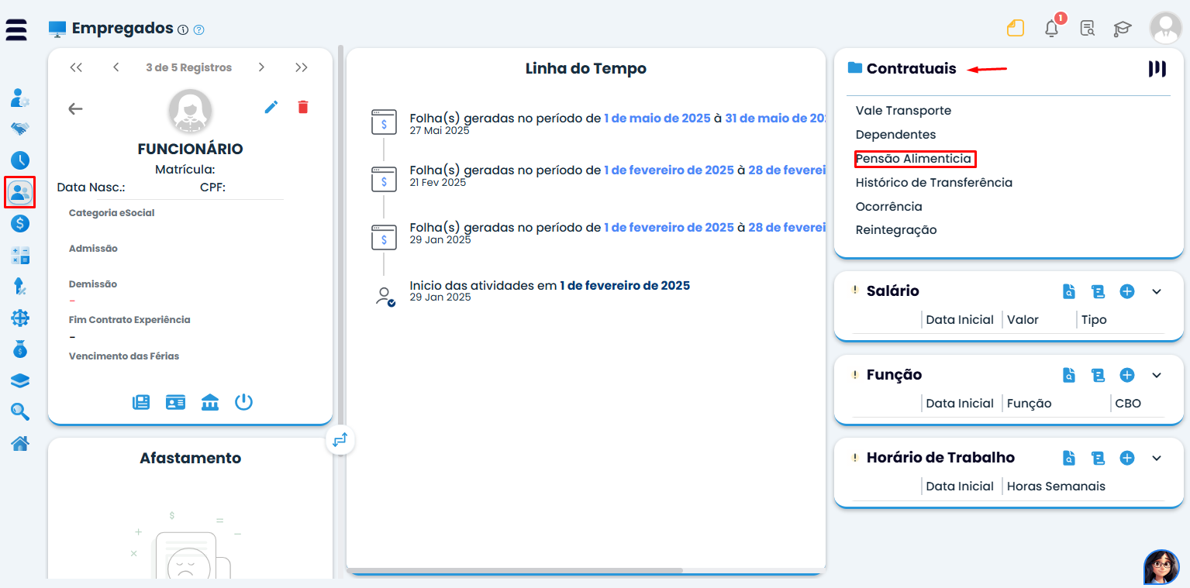Expand the Horário de Trabalho section chevron
Screen dimensions: 1190x588
(1157, 458)
